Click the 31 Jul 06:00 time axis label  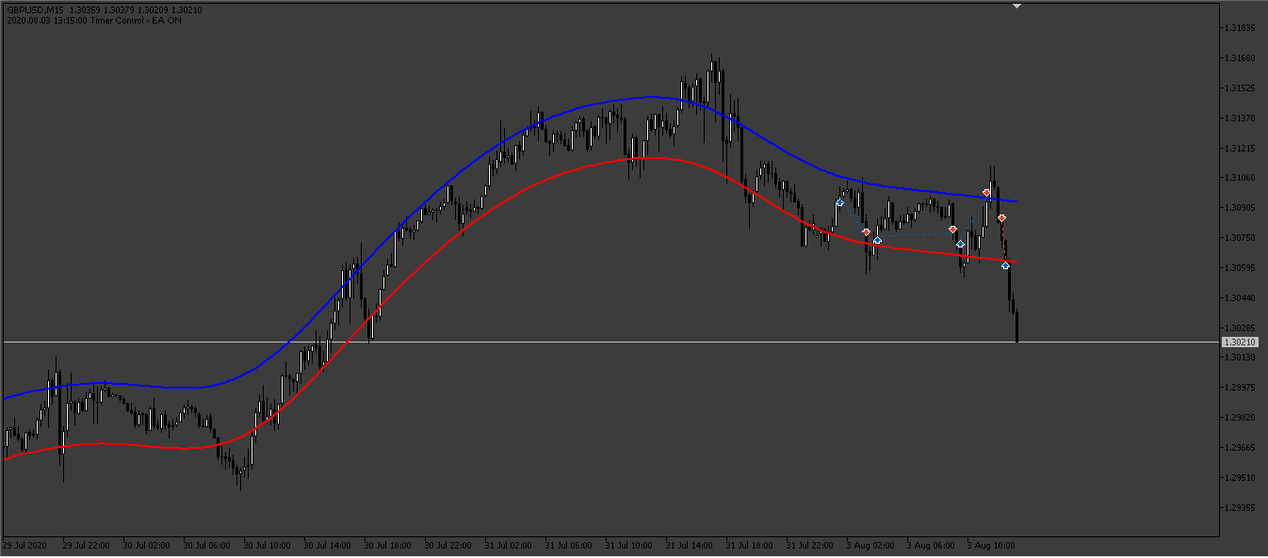pos(569,545)
